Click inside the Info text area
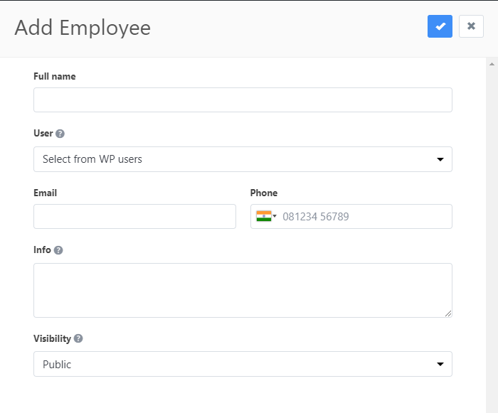The height and width of the screenshot is (413, 498). (x=243, y=290)
